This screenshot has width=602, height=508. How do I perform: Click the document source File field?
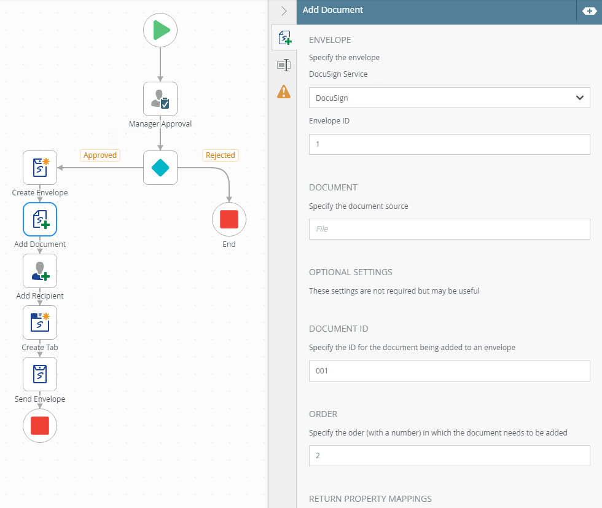pos(449,229)
